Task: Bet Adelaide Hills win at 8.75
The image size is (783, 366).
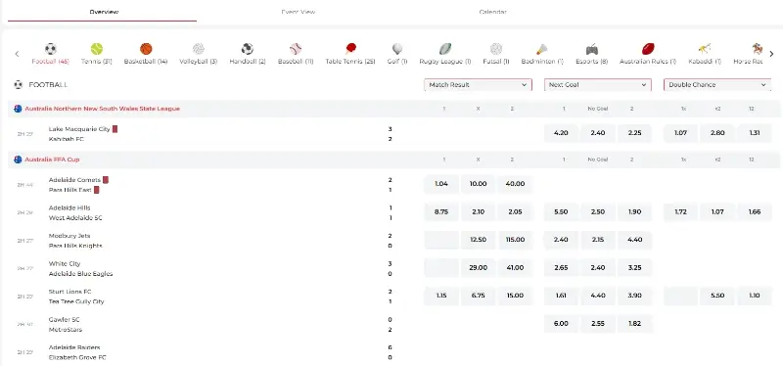Action: click(x=441, y=211)
